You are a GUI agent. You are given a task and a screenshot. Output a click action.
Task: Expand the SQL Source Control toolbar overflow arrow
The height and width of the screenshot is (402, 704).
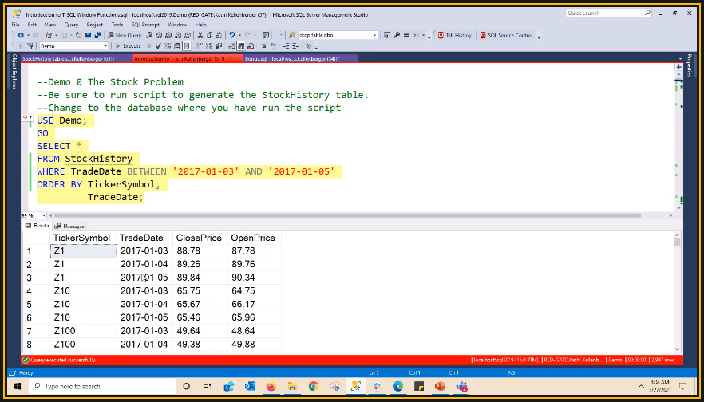pos(539,37)
